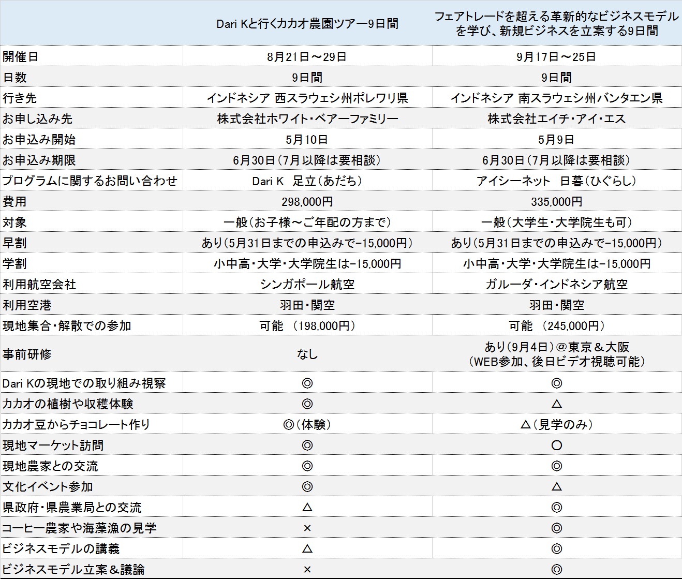Image resolution: width=682 pixels, height=579 pixels.
Task: Select row label '事前研修'
Action: coord(27,354)
